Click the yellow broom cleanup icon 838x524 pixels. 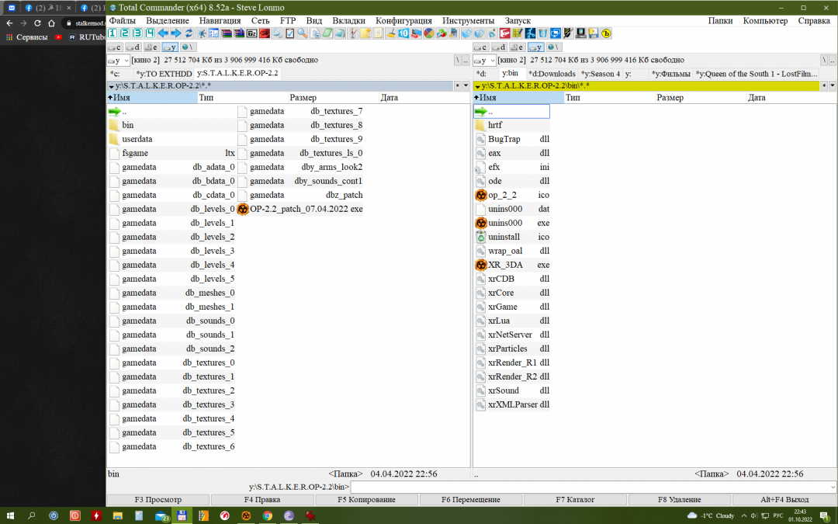[391, 33]
